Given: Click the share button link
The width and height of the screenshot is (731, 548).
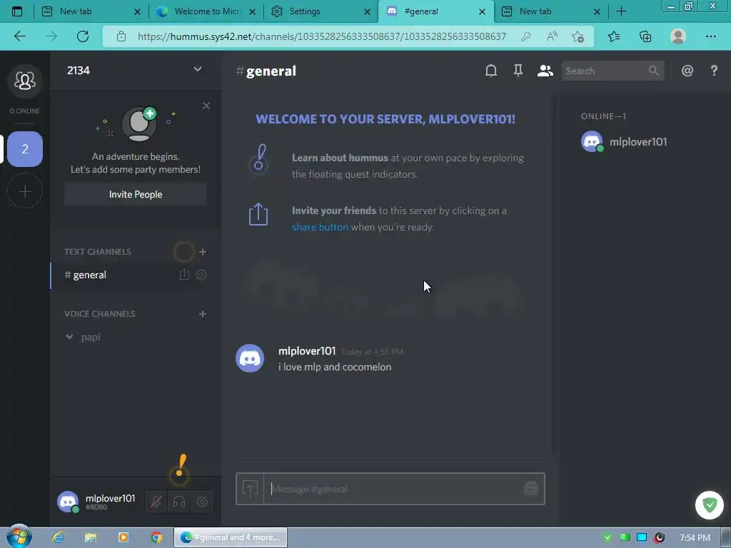Looking at the screenshot, I should [320, 227].
